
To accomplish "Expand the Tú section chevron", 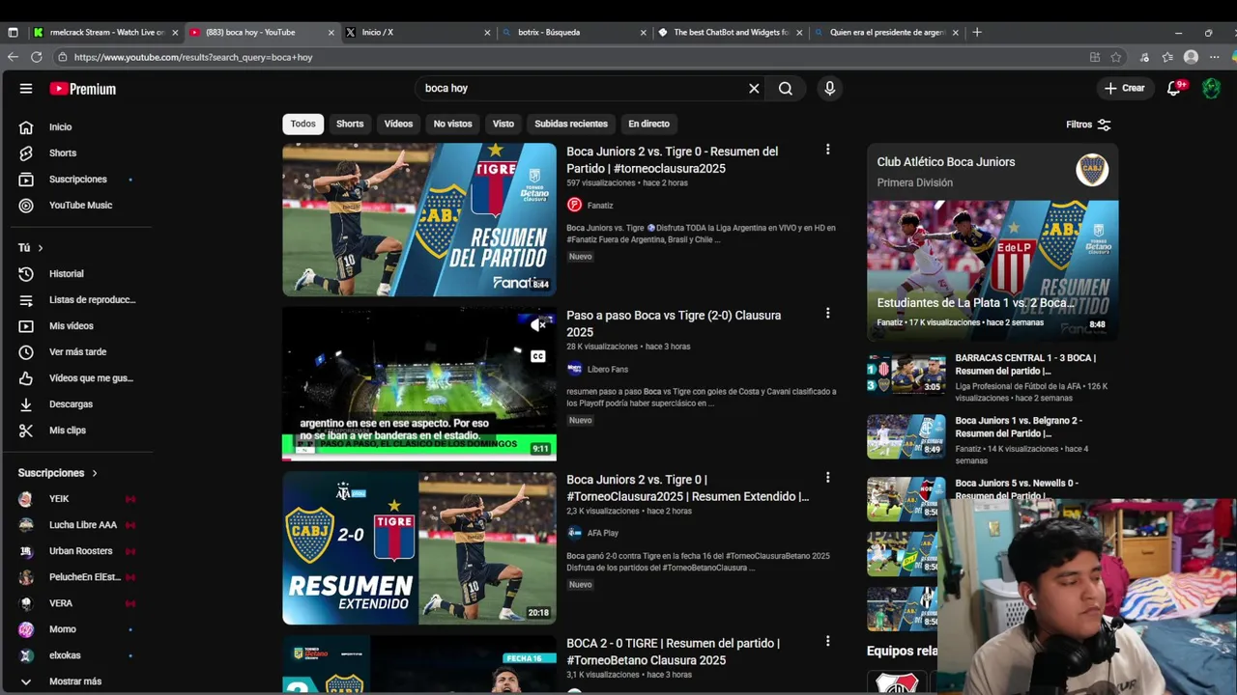I will point(40,248).
